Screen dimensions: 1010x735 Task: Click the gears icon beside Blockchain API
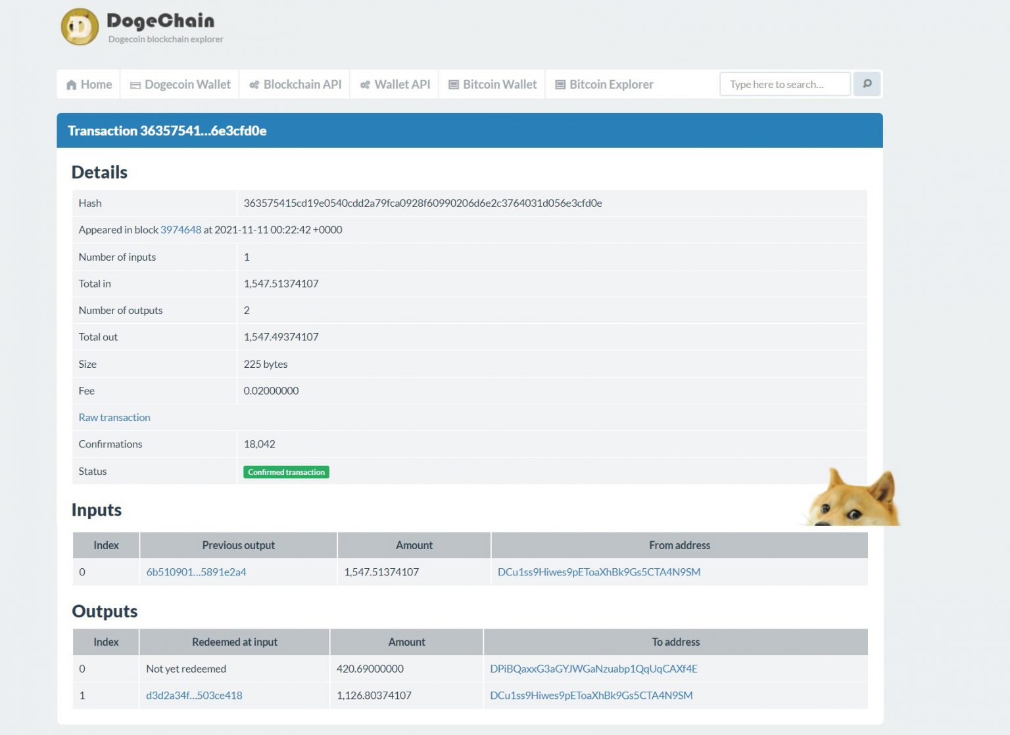point(254,84)
